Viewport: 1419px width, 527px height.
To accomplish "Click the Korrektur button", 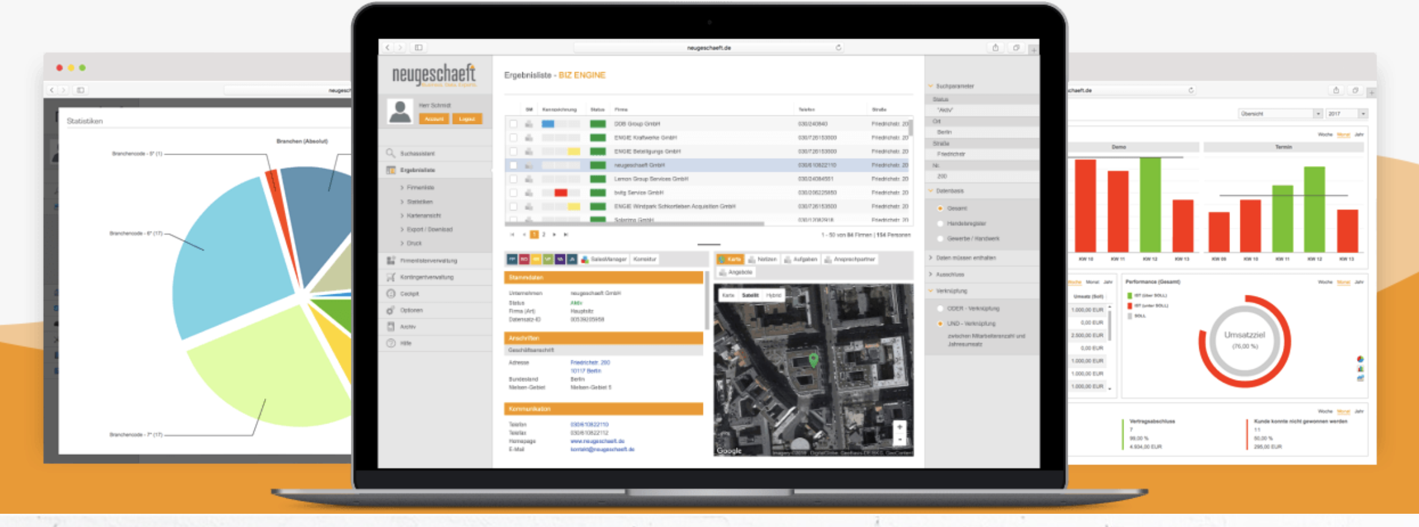I will 645,259.
